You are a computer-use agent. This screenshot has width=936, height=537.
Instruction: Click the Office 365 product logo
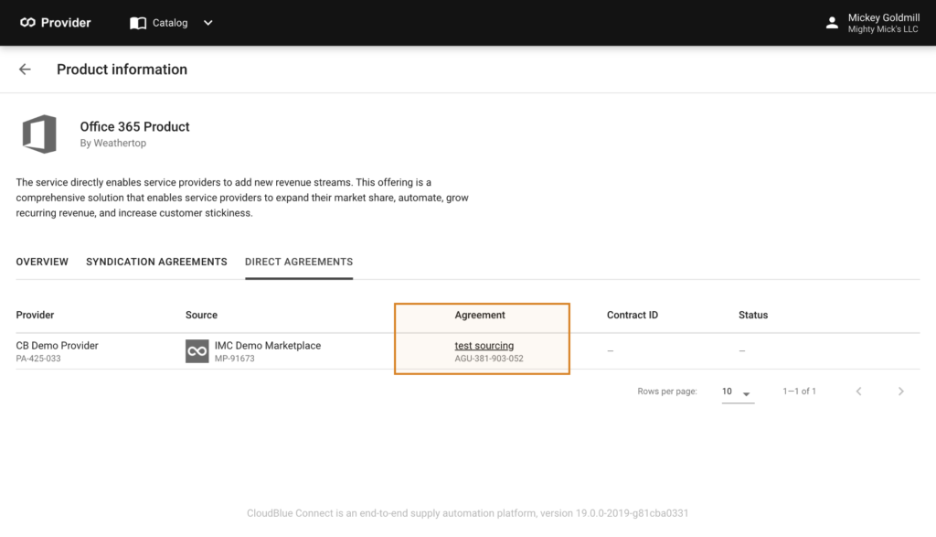pos(39,134)
